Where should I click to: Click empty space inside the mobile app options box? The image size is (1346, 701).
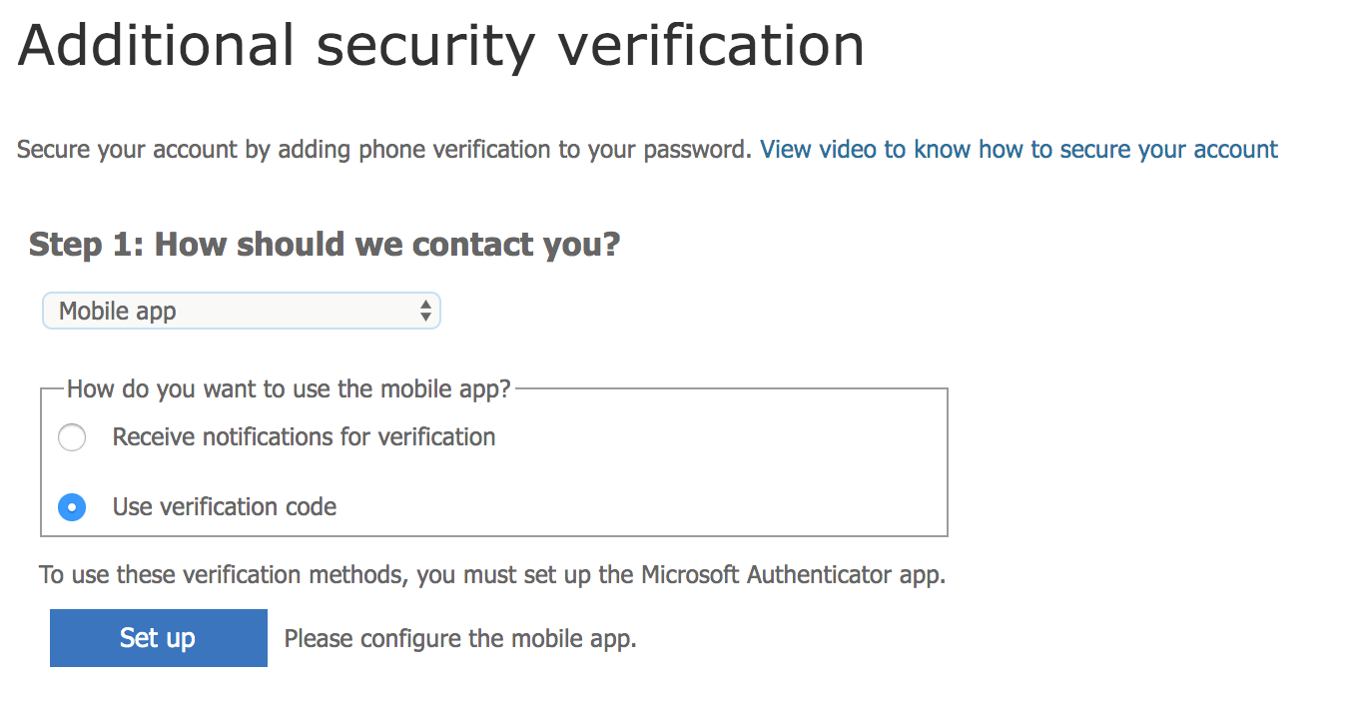click(x=719, y=471)
